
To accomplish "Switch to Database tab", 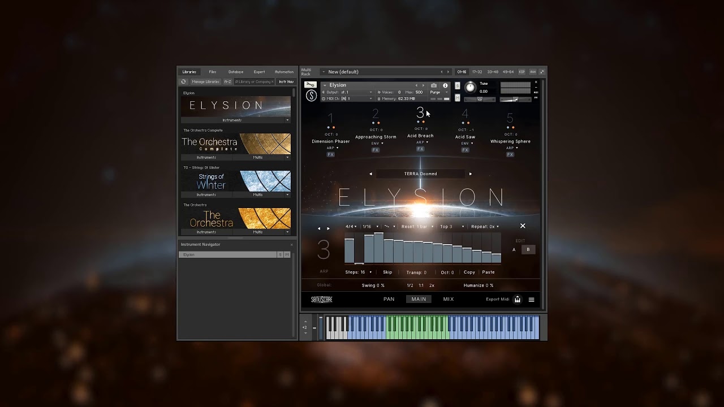I will 236,72.
